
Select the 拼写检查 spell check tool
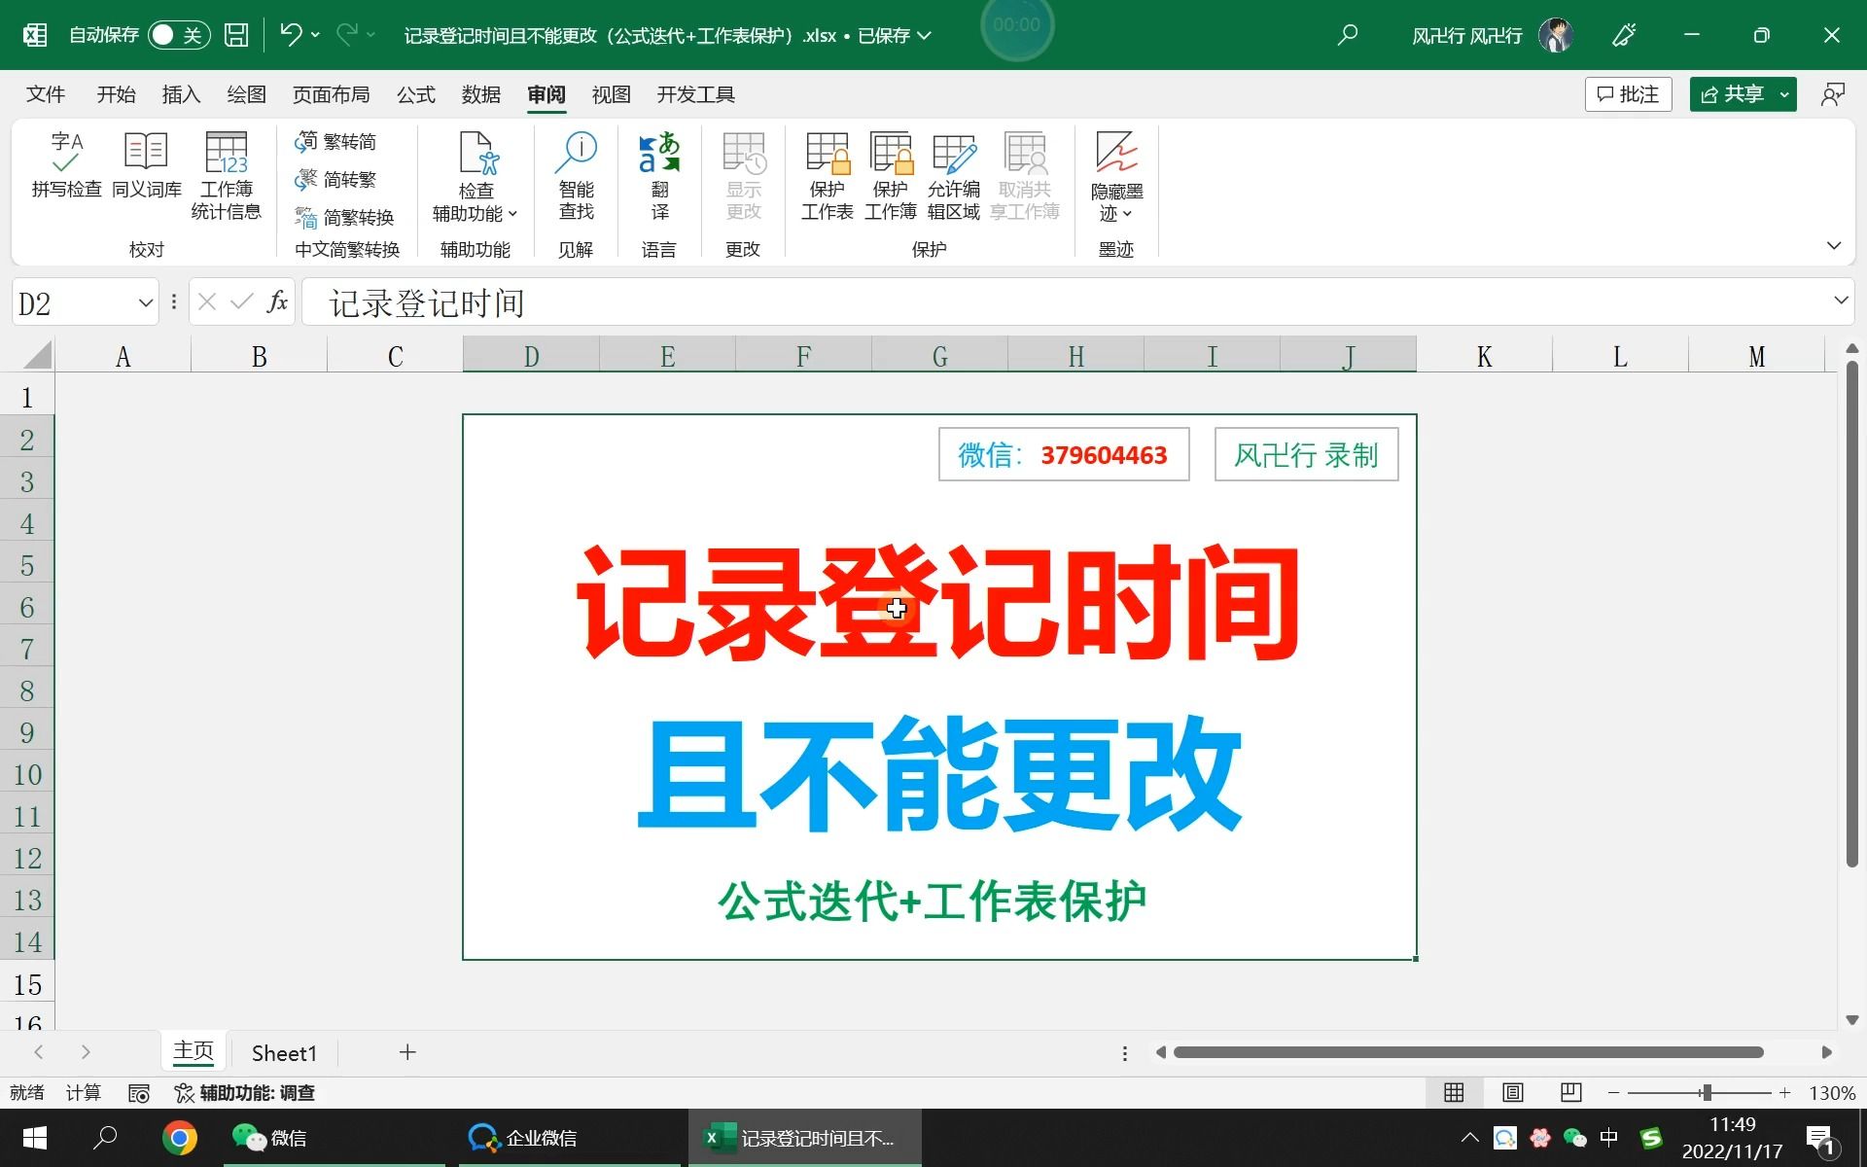coord(64,175)
